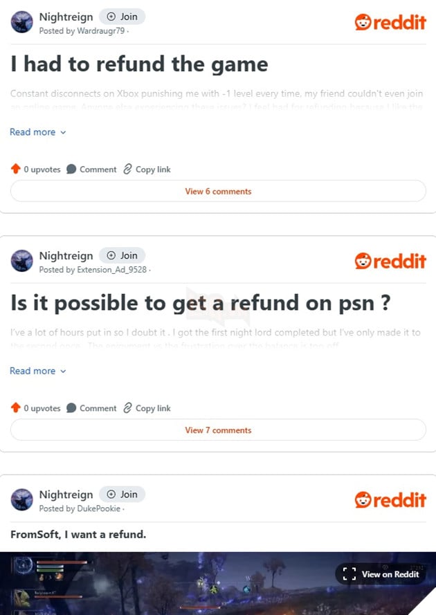Click Copy link icon on first post
Screen dimensions: 436x615
127,169
